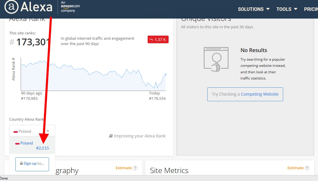
Task: Click the Poland flag in the list entry
Action: tap(17, 143)
